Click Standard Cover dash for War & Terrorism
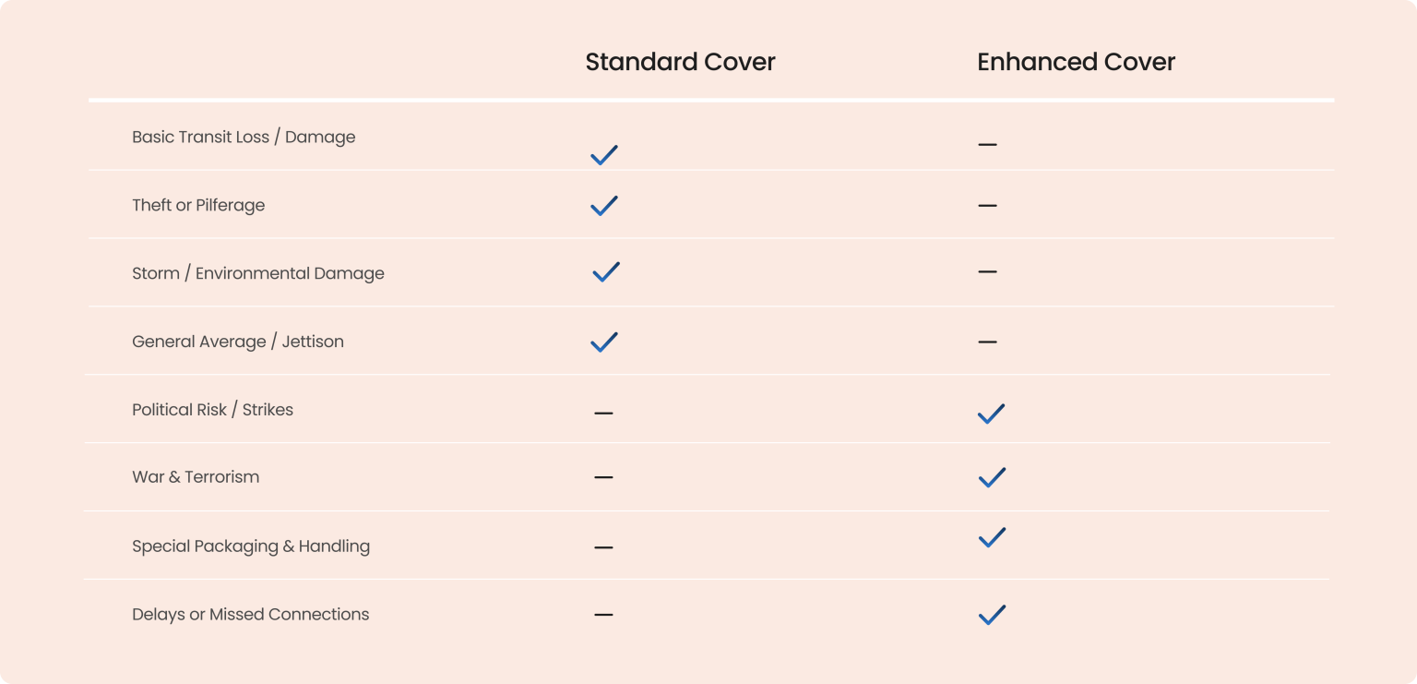Image resolution: width=1417 pixels, height=684 pixels. click(x=603, y=477)
